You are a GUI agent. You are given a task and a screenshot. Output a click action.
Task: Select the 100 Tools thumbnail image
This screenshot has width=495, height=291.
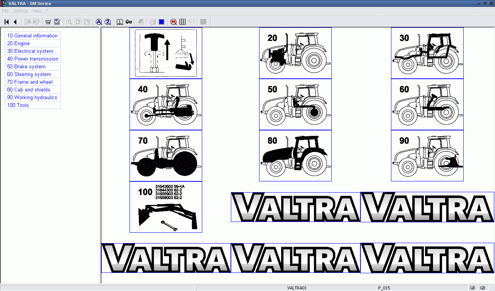[x=166, y=207]
